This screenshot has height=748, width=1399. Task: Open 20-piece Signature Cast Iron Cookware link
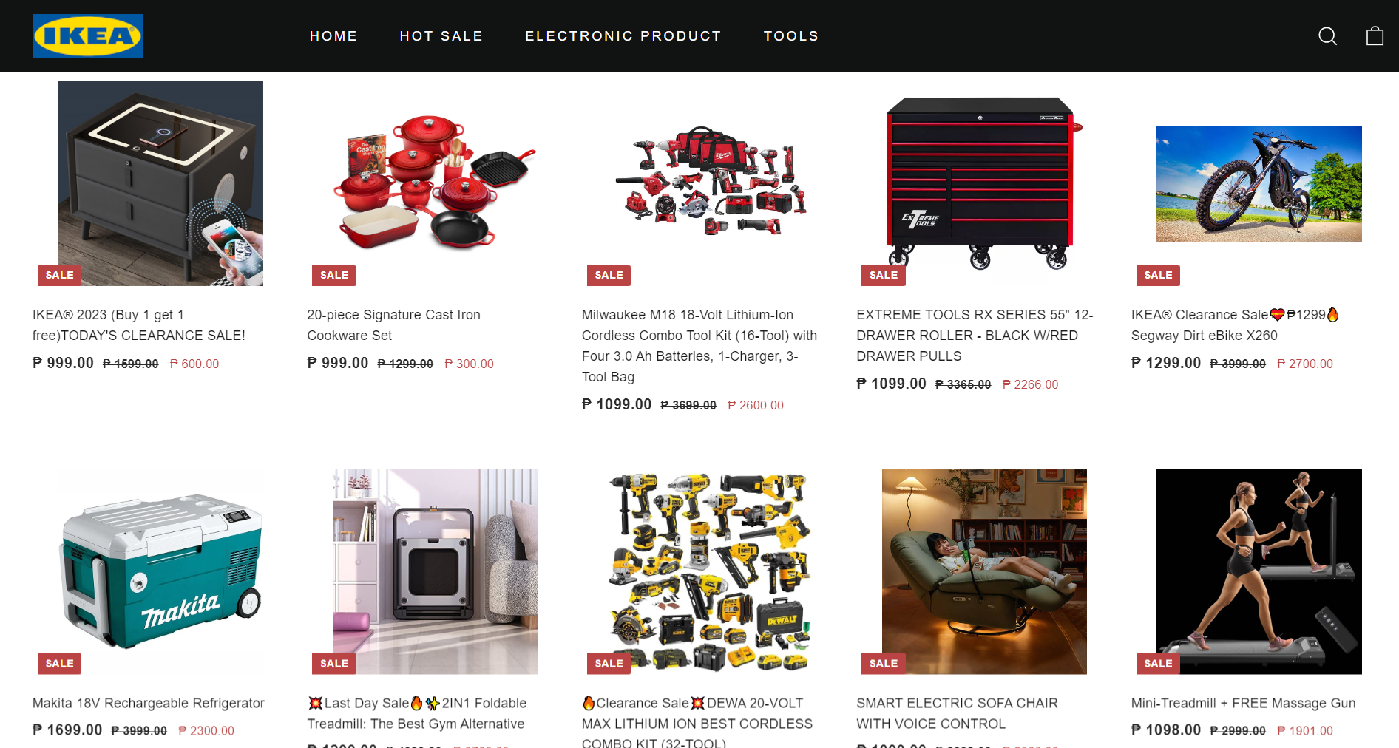pos(394,325)
